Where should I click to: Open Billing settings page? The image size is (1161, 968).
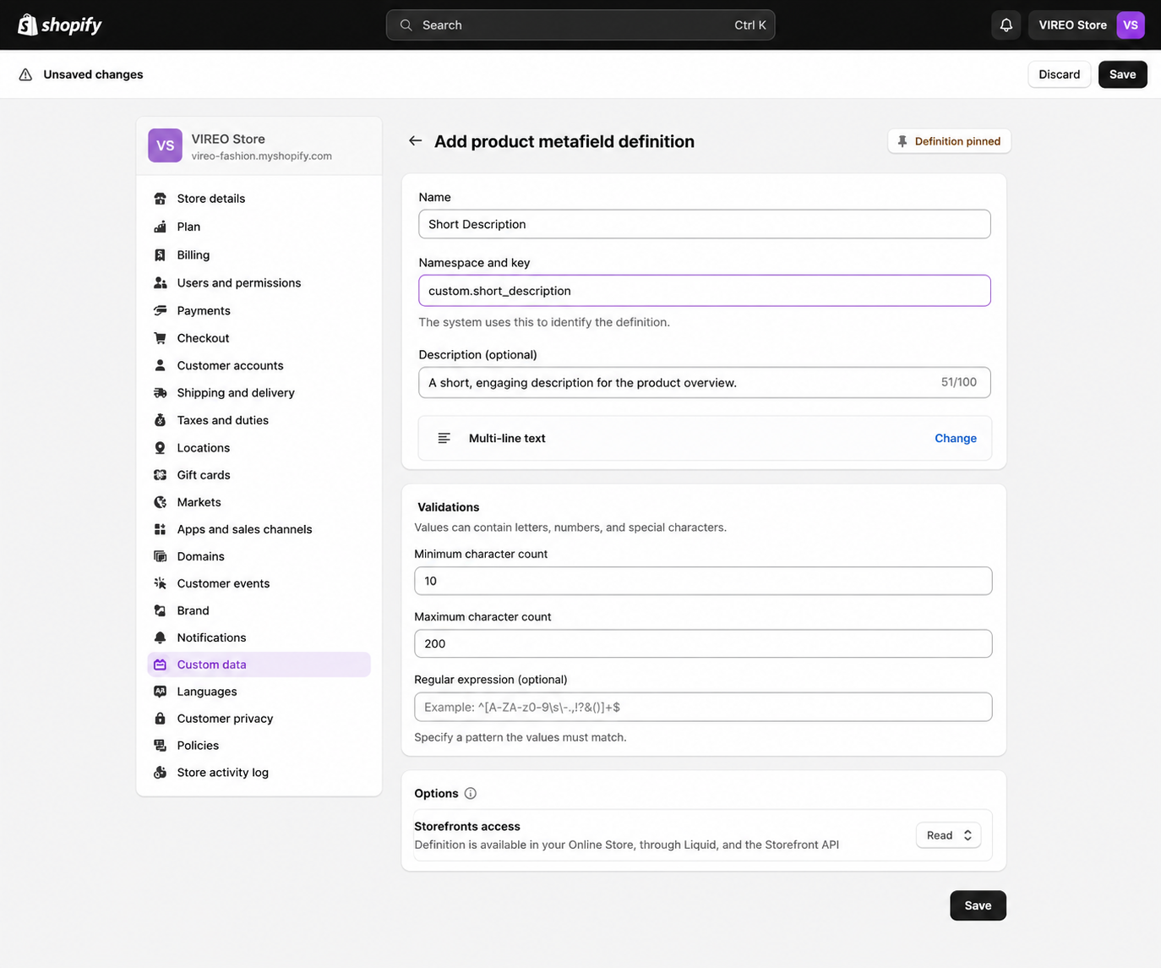[x=259, y=254]
